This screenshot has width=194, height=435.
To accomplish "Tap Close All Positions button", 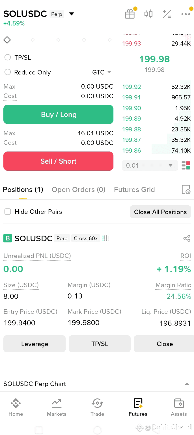I will 160,212.
